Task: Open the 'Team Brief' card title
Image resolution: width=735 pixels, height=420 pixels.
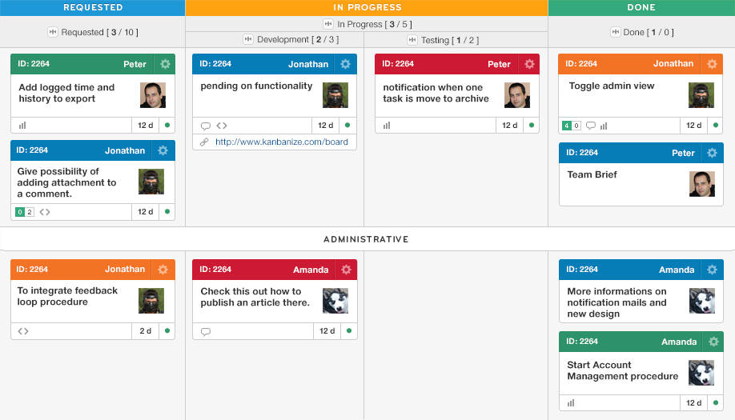Action: pyautogui.click(x=592, y=174)
